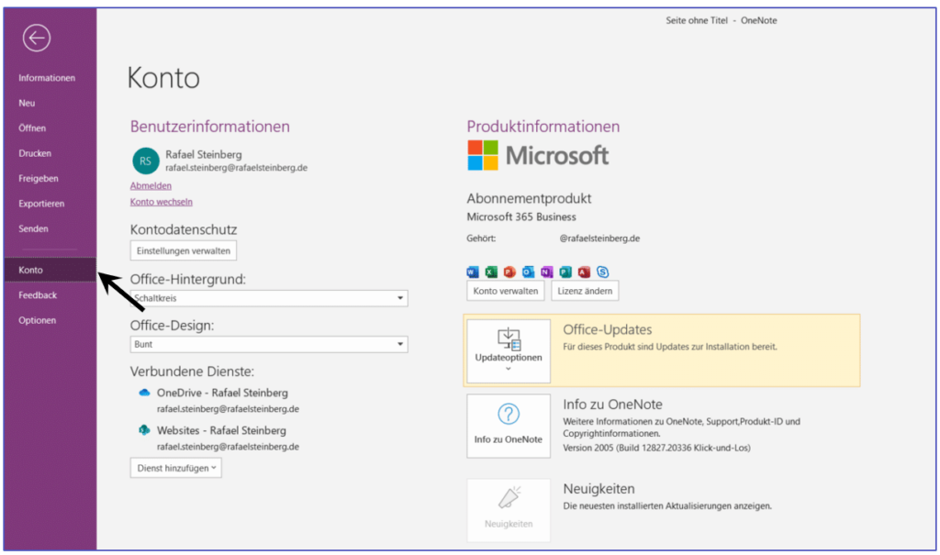
Task: Select Öffnen in the sidebar
Action: [x=32, y=128]
